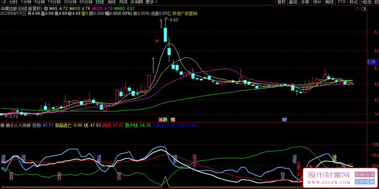Select the 1分钟 period tab
Screen dimensions: 379x189
click(x=26, y=2)
